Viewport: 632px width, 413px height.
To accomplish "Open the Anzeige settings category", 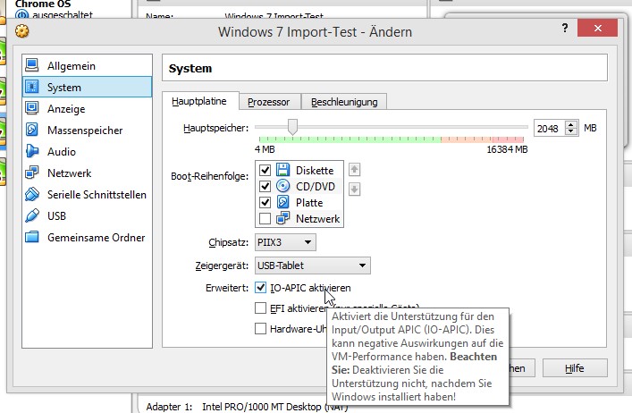I will (87, 109).
